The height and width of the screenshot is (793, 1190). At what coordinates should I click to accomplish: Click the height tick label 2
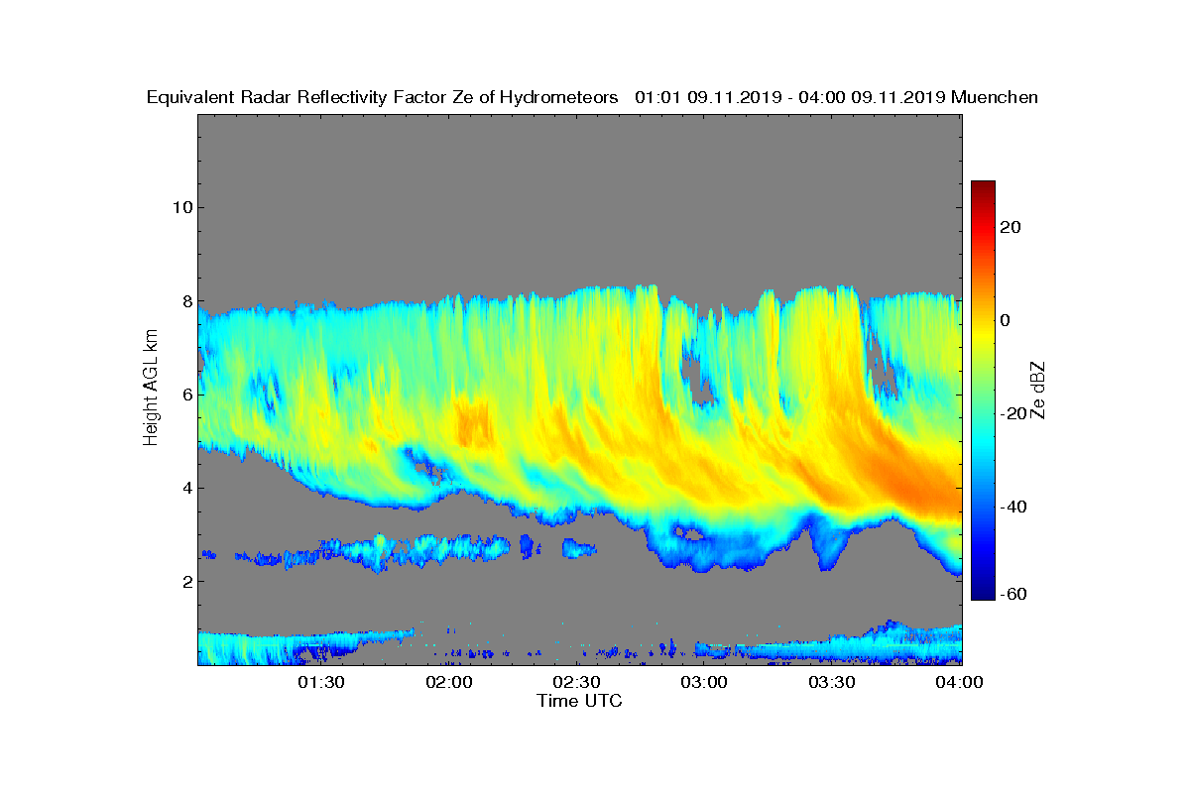[185, 581]
